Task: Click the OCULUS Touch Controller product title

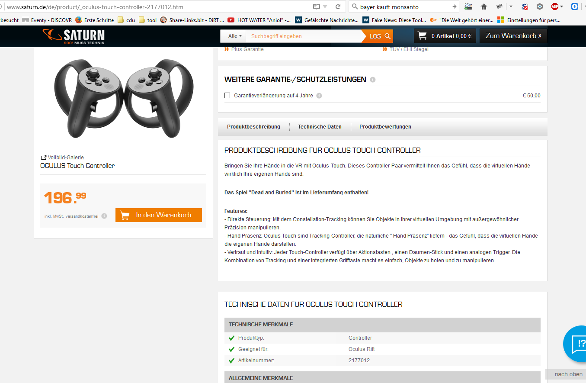Action: [x=77, y=166]
